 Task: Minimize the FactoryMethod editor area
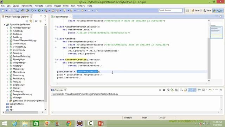point(217,16)
